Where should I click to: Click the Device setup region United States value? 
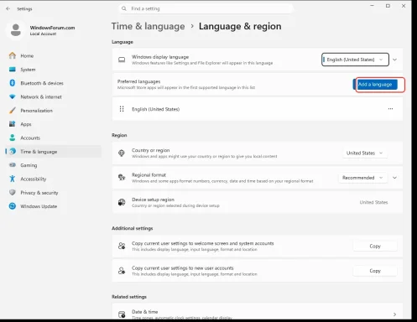click(373, 202)
